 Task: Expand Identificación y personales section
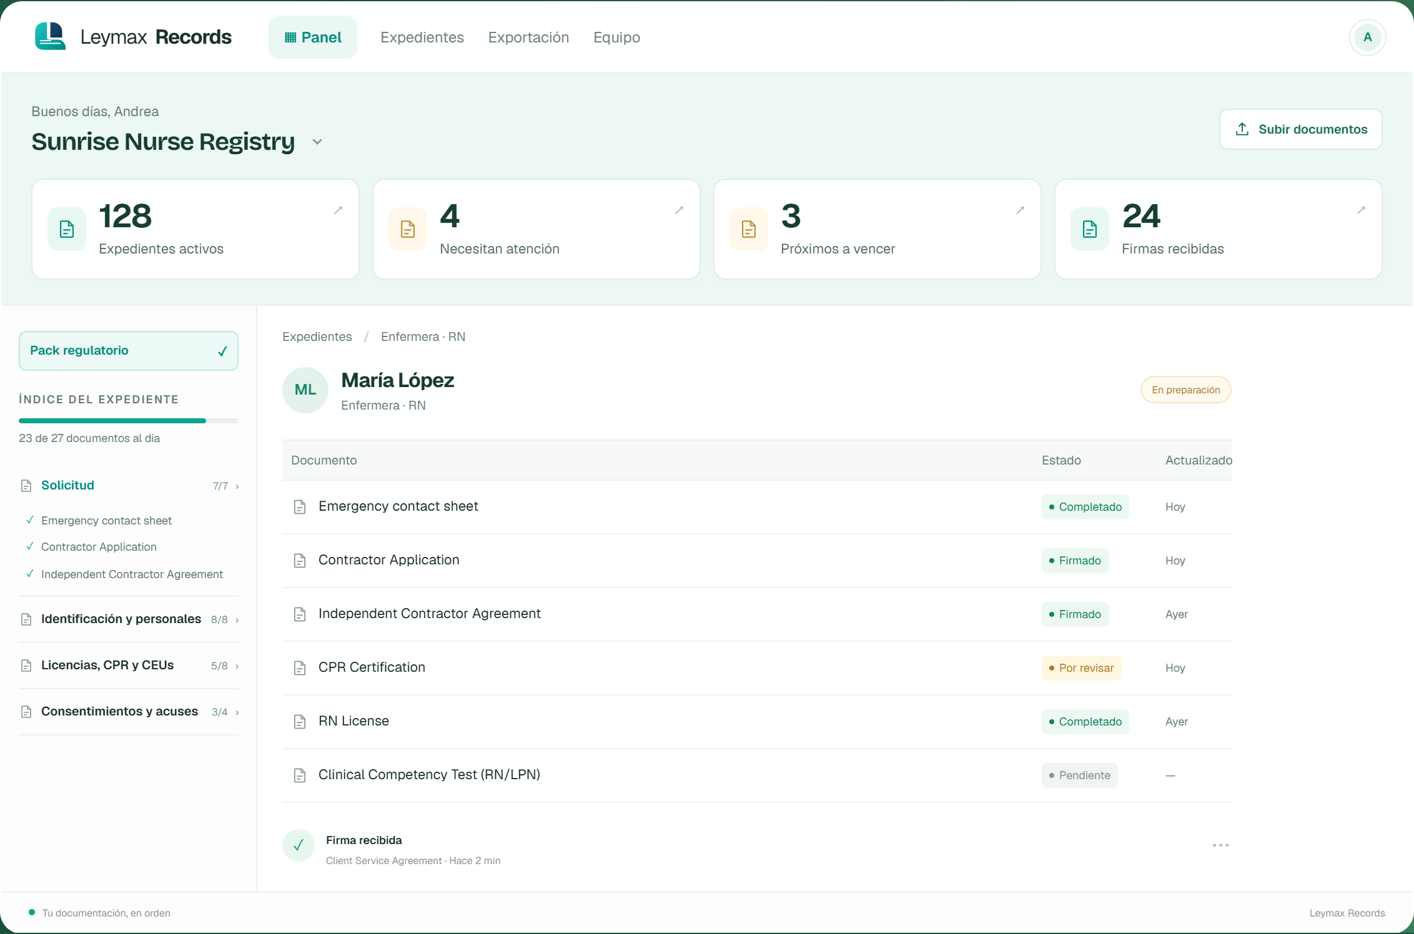pyautogui.click(x=129, y=619)
